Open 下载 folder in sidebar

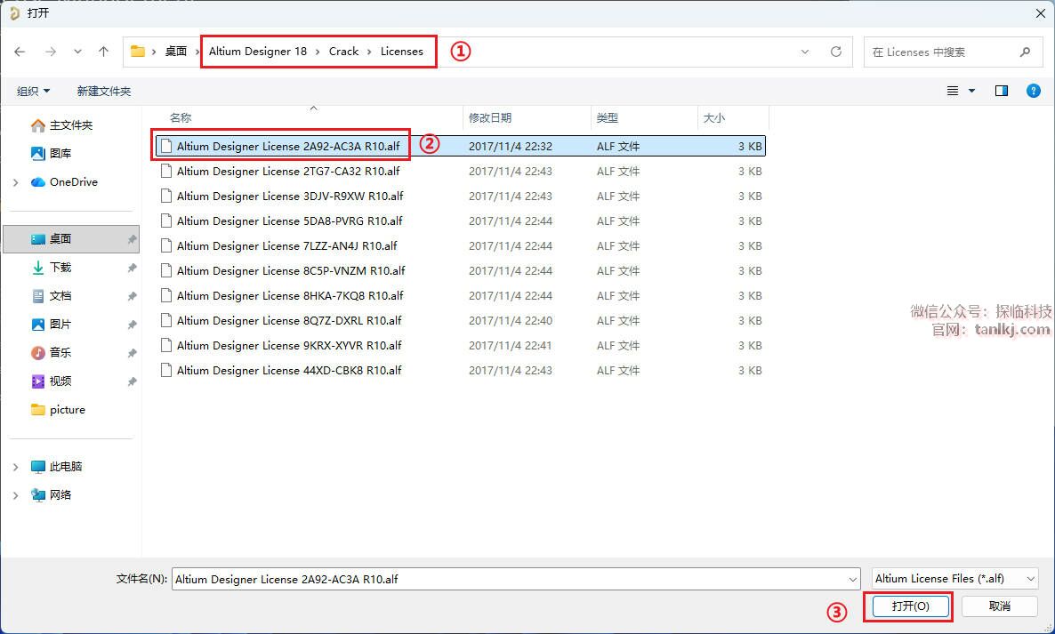60,267
